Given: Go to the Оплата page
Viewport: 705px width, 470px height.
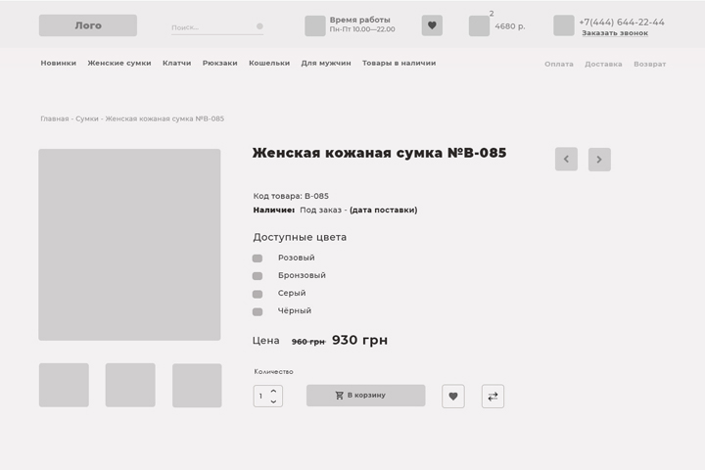Looking at the screenshot, I should coord(559,64).
